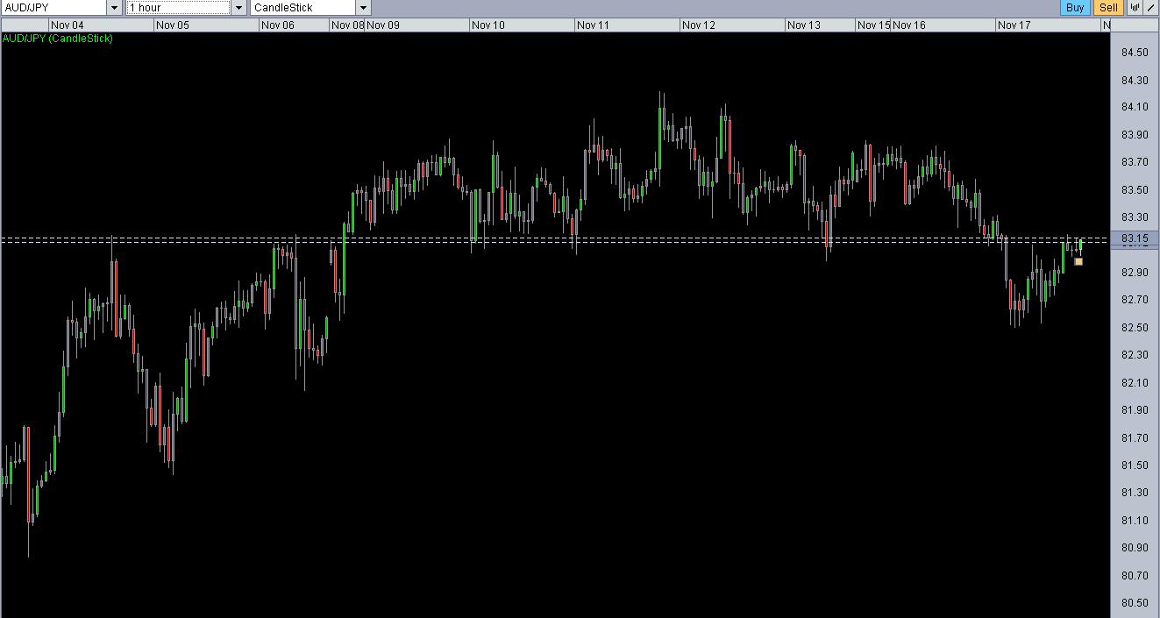
Task: Click the orange position marker square
Action: point(1078,261)
